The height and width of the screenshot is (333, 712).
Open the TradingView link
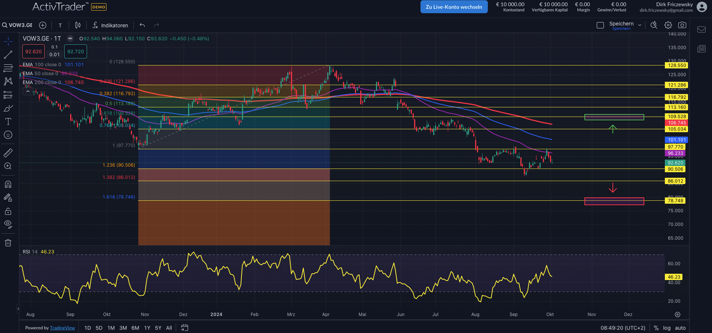62,328
